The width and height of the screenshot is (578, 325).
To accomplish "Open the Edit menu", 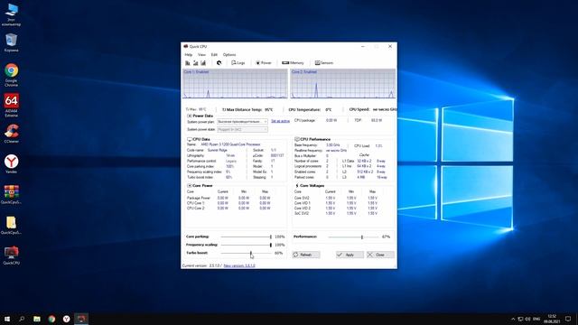I will pos(214,54).
